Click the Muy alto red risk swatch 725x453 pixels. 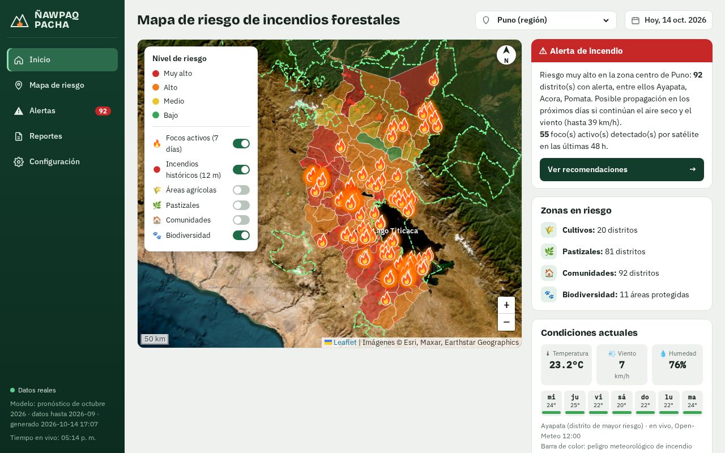[x=156, y=74]
